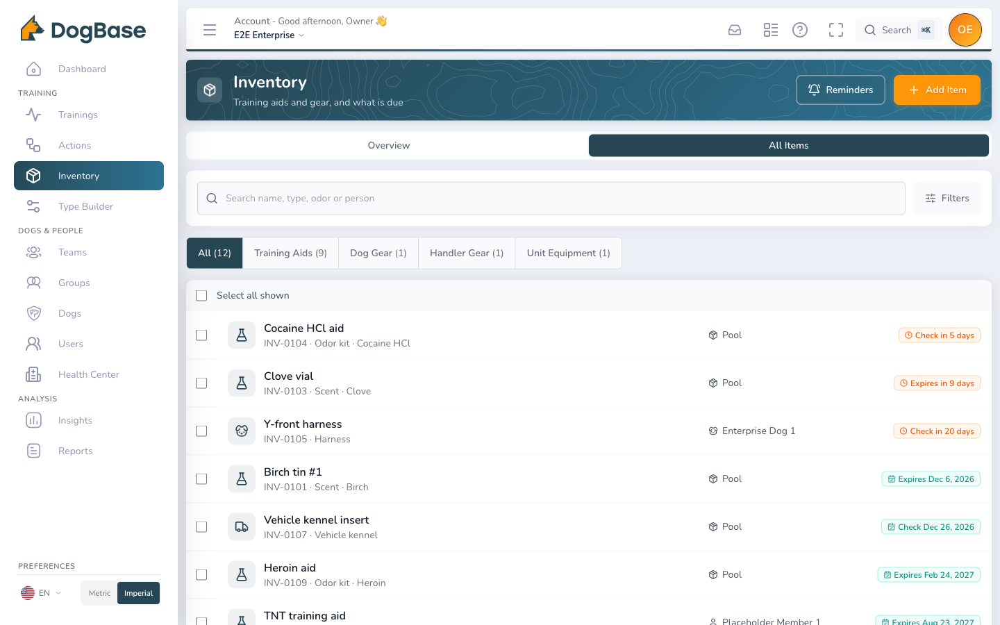Open the EN language dropdown
The width and height of the screenshot is (1000, 625).
[x=41, y=593]
